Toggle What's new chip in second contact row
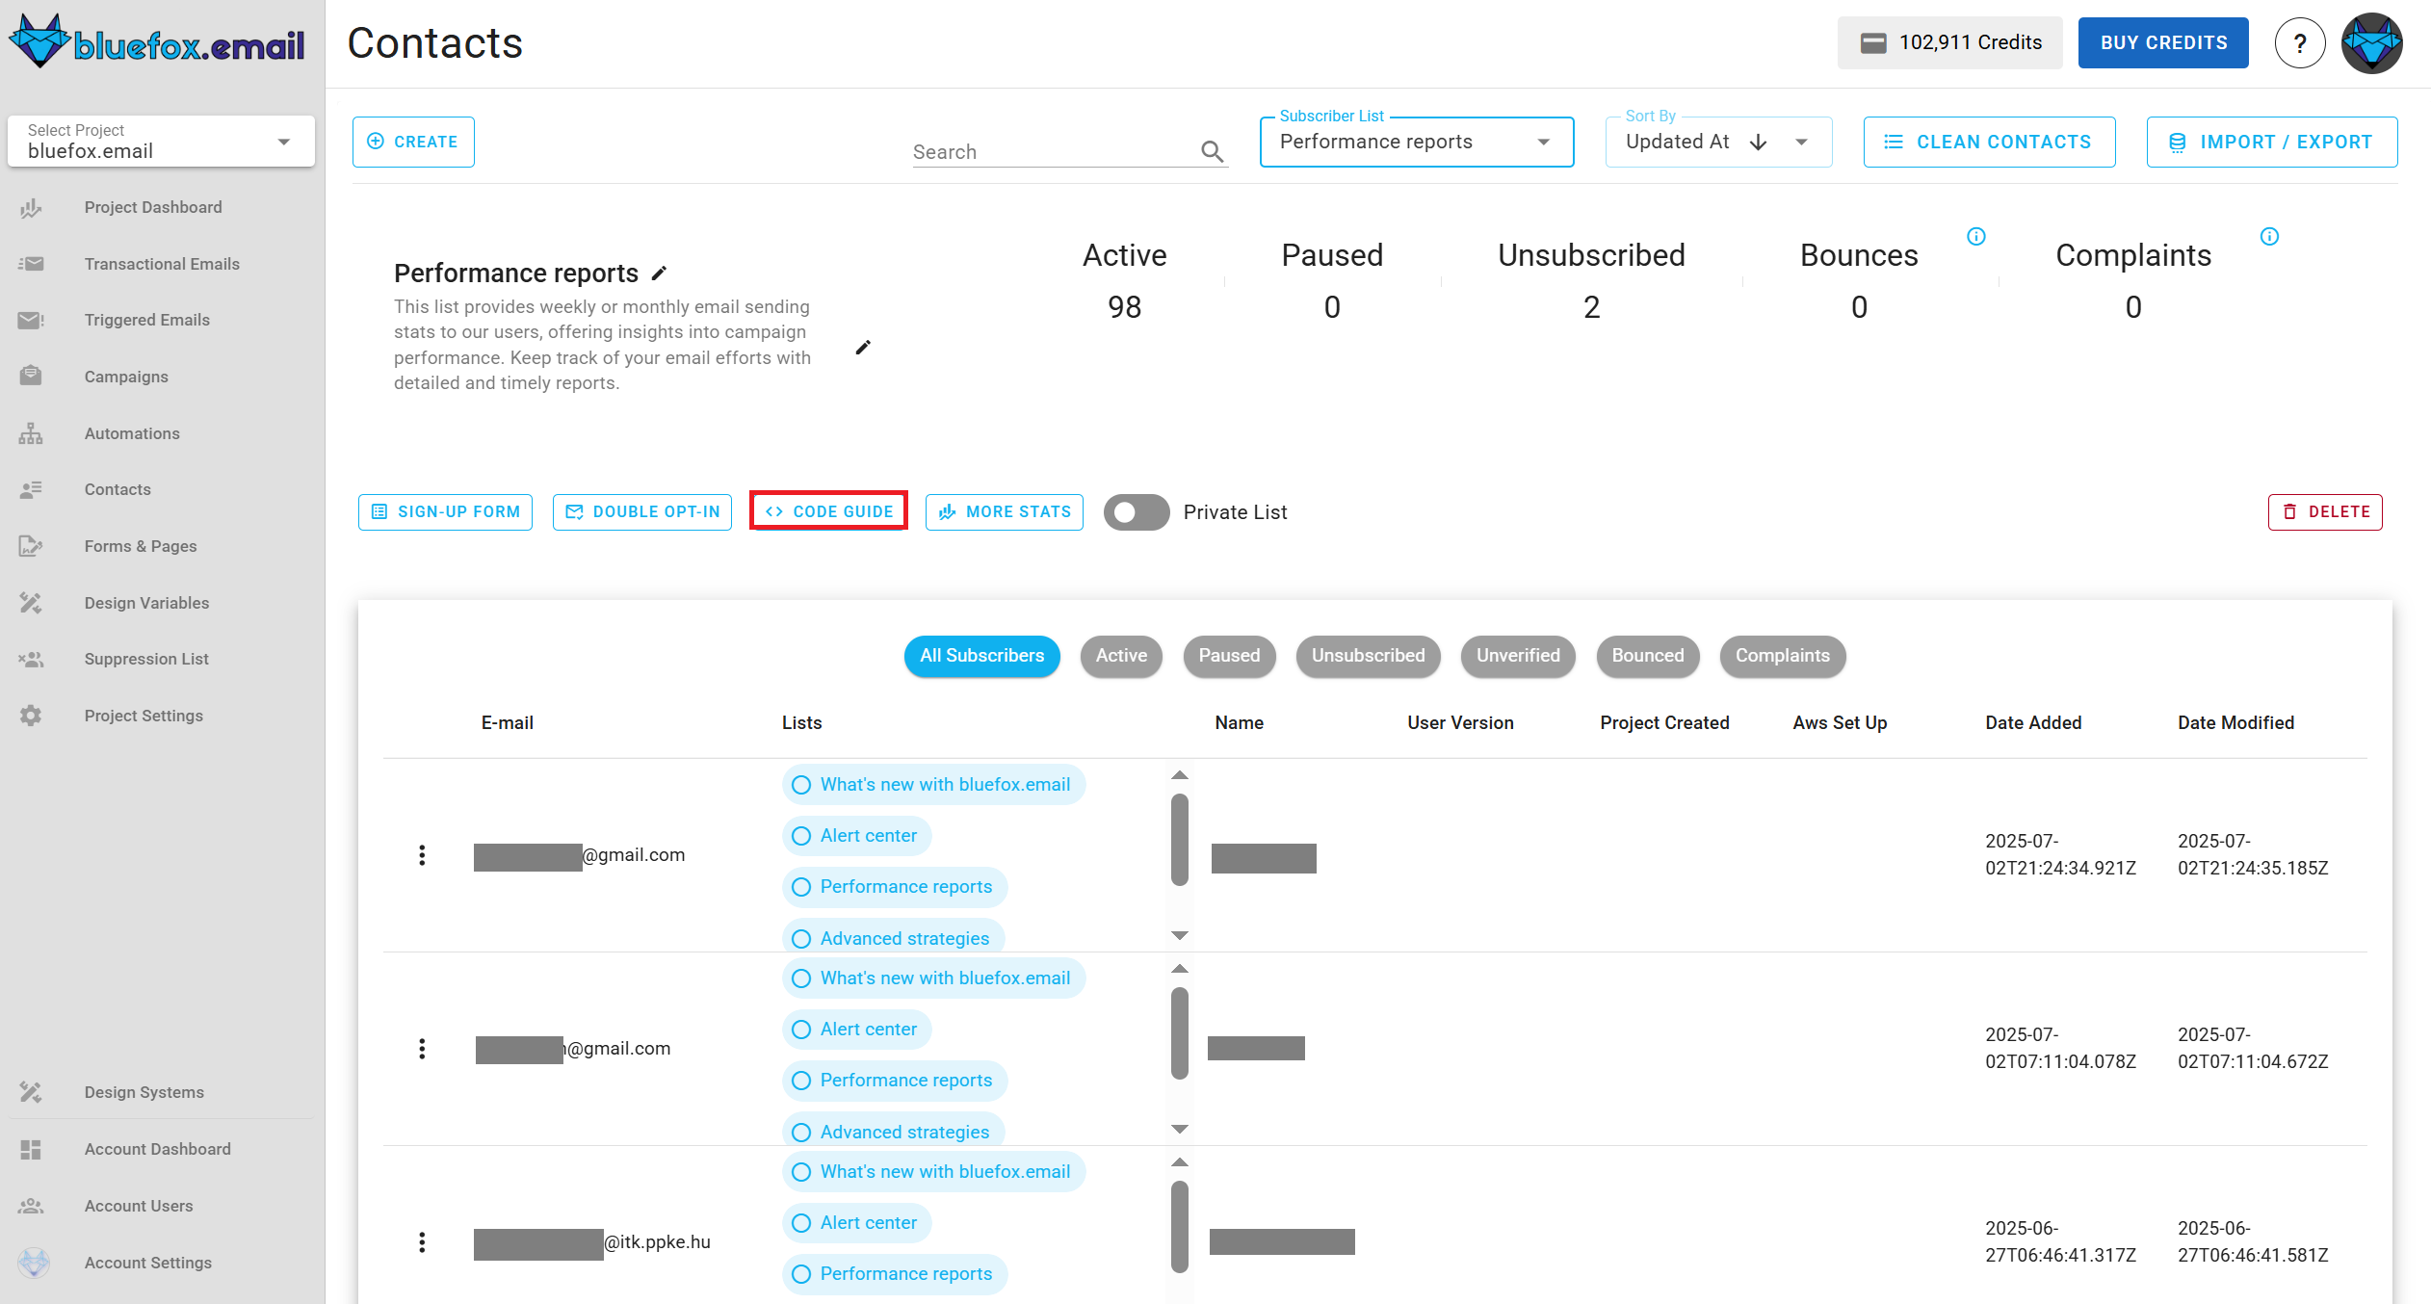Viewport: 2431px width, 1304px height. [x=933, y=978]
